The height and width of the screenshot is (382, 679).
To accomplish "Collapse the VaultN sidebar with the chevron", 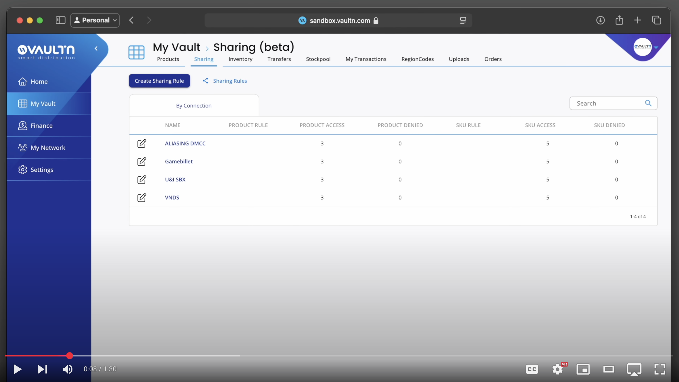I will pos(96,48).
